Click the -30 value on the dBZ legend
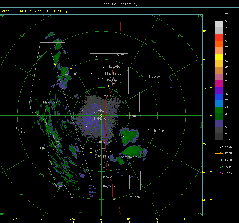Image resolution: width=239 pixels, height=223 pixels. tap(228, 140)
